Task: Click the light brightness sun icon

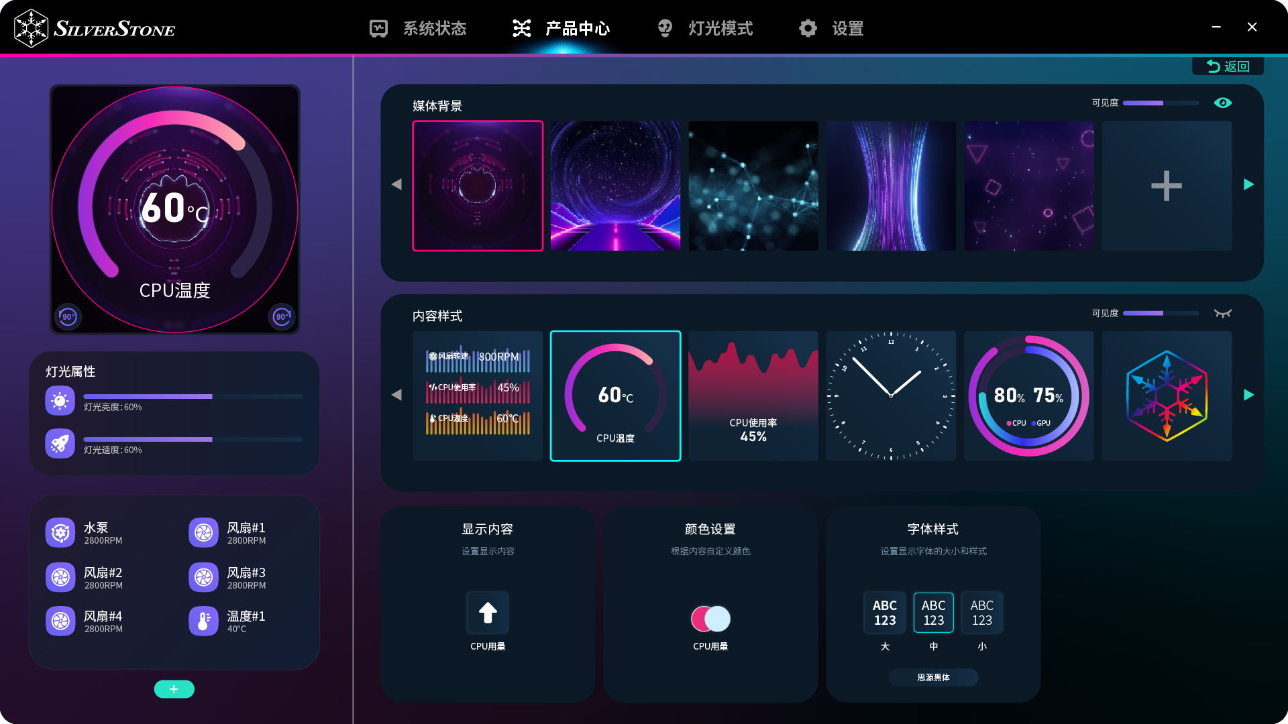Action: coord(60,401)
